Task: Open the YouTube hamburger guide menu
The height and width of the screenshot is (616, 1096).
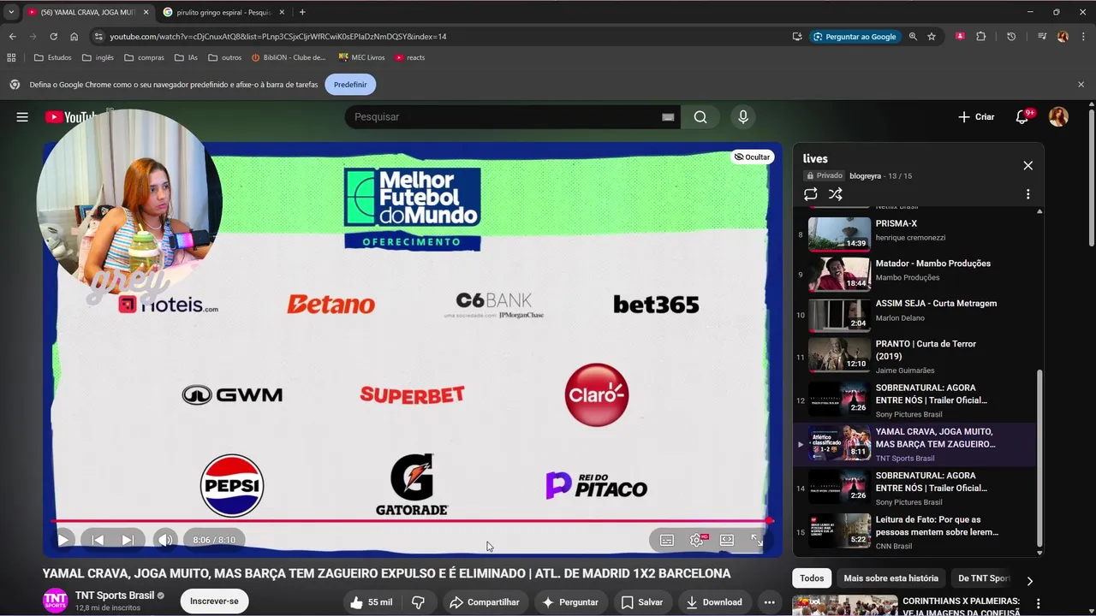Action: tap(22, 117)
